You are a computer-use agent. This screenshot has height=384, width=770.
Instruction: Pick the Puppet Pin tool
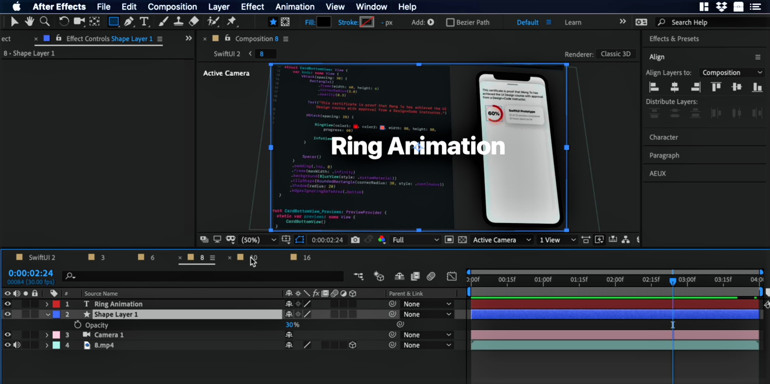click(x=232, y=21)
